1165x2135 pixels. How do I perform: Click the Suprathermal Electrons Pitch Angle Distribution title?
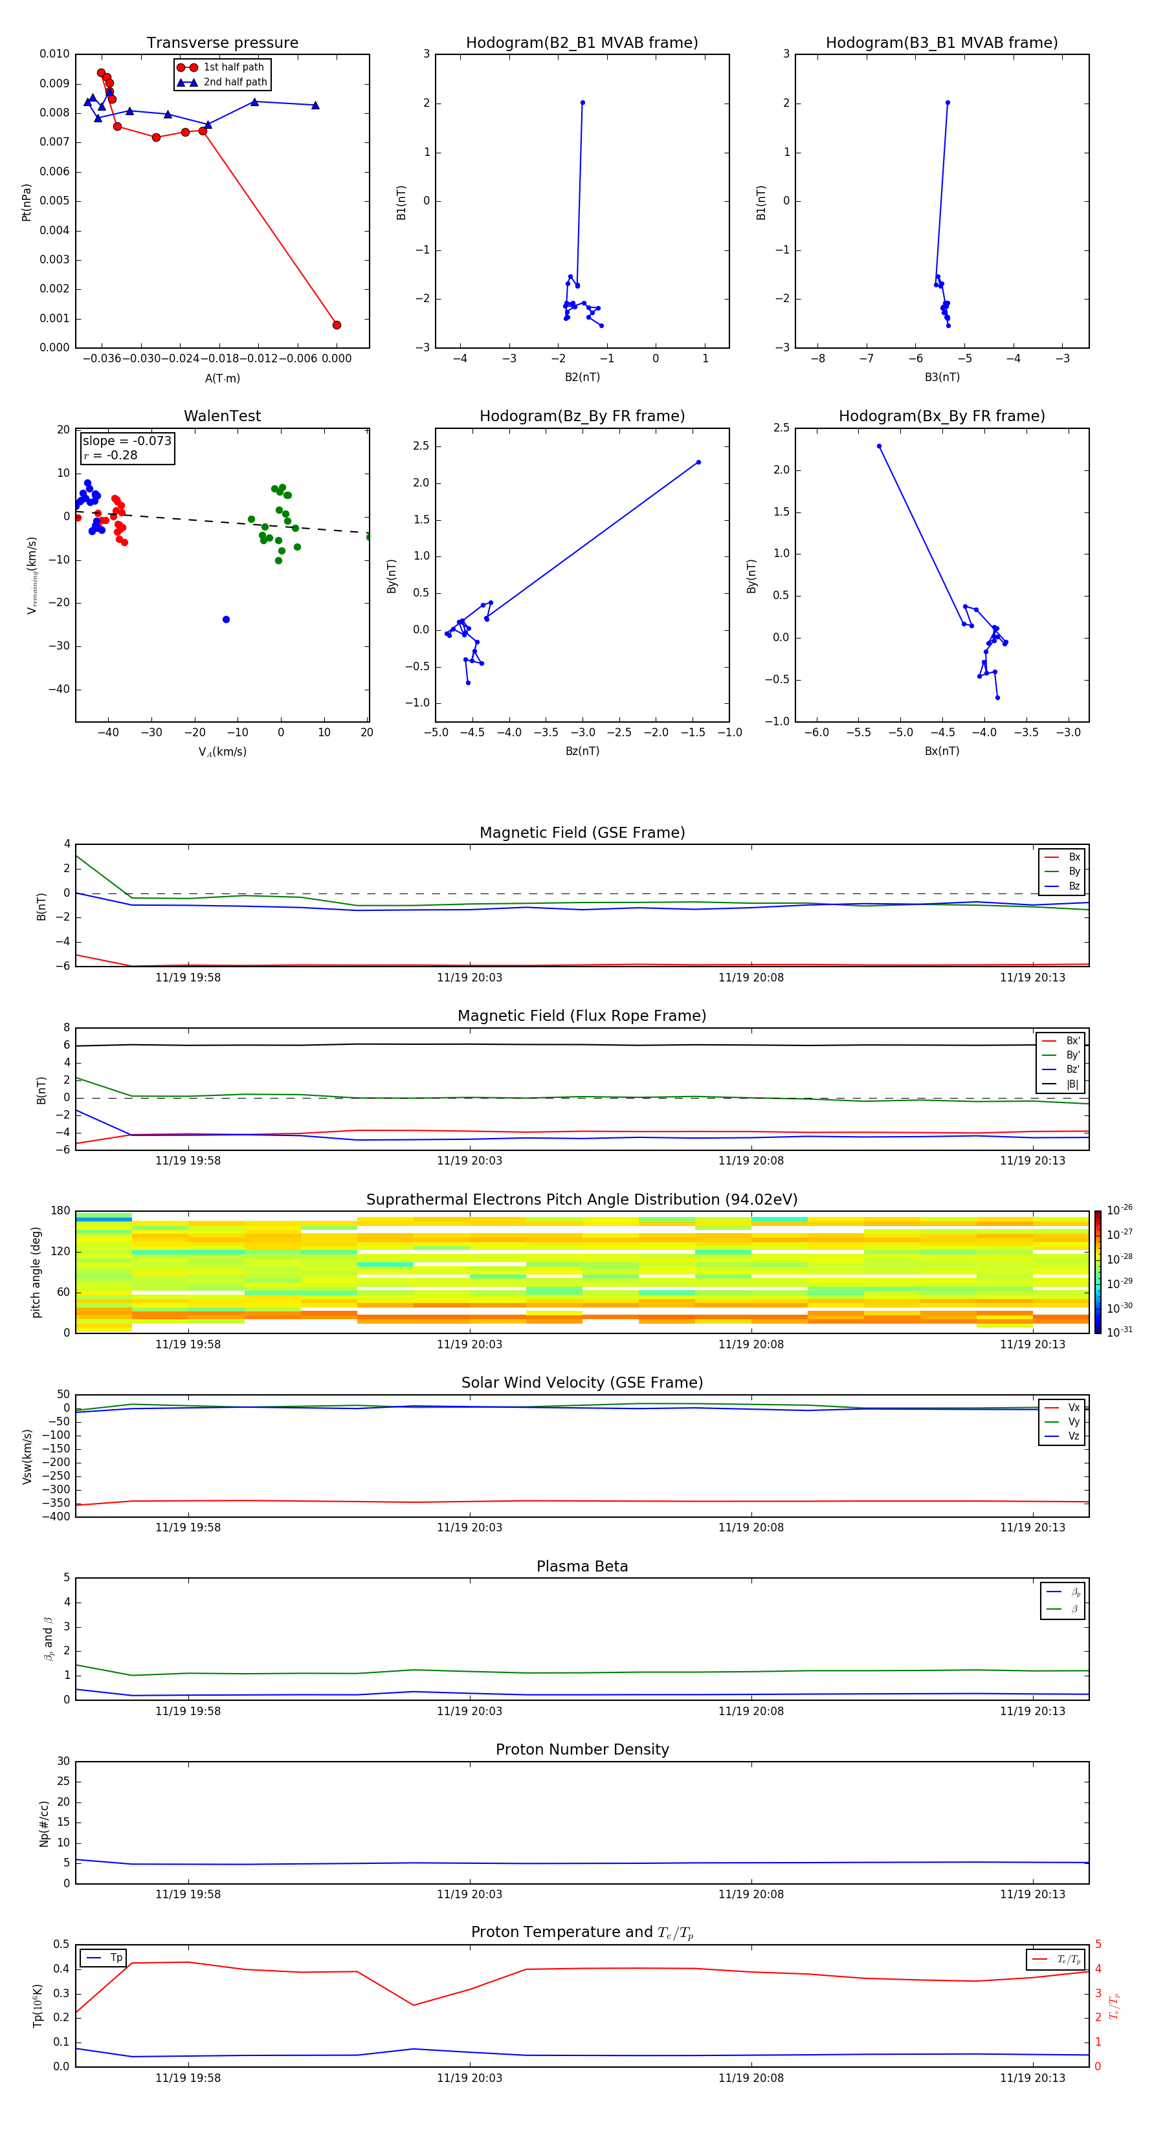click(x=582, y=1199)
